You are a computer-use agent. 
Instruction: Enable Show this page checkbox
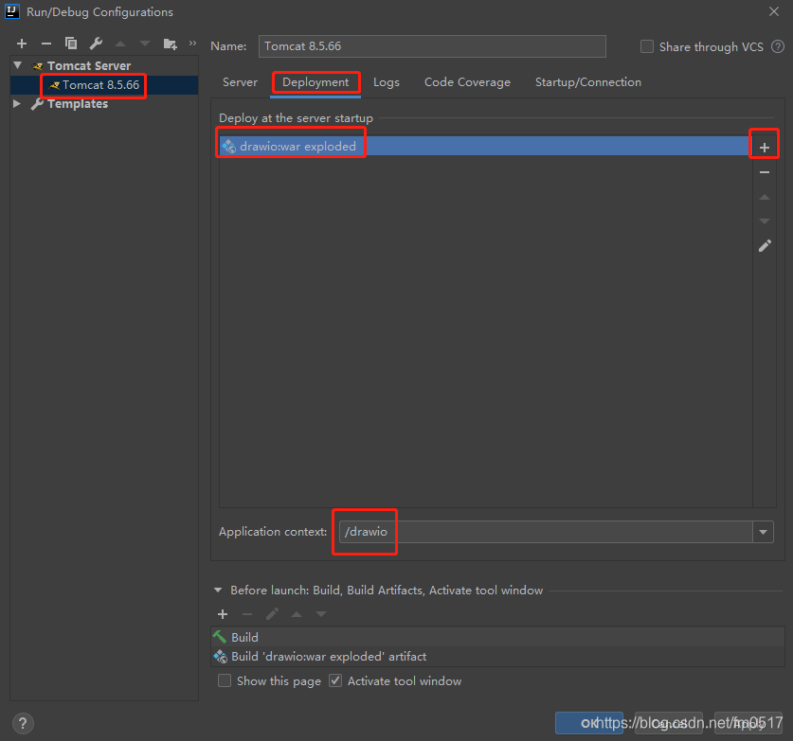pyautogui.click(x=225, y=680)
